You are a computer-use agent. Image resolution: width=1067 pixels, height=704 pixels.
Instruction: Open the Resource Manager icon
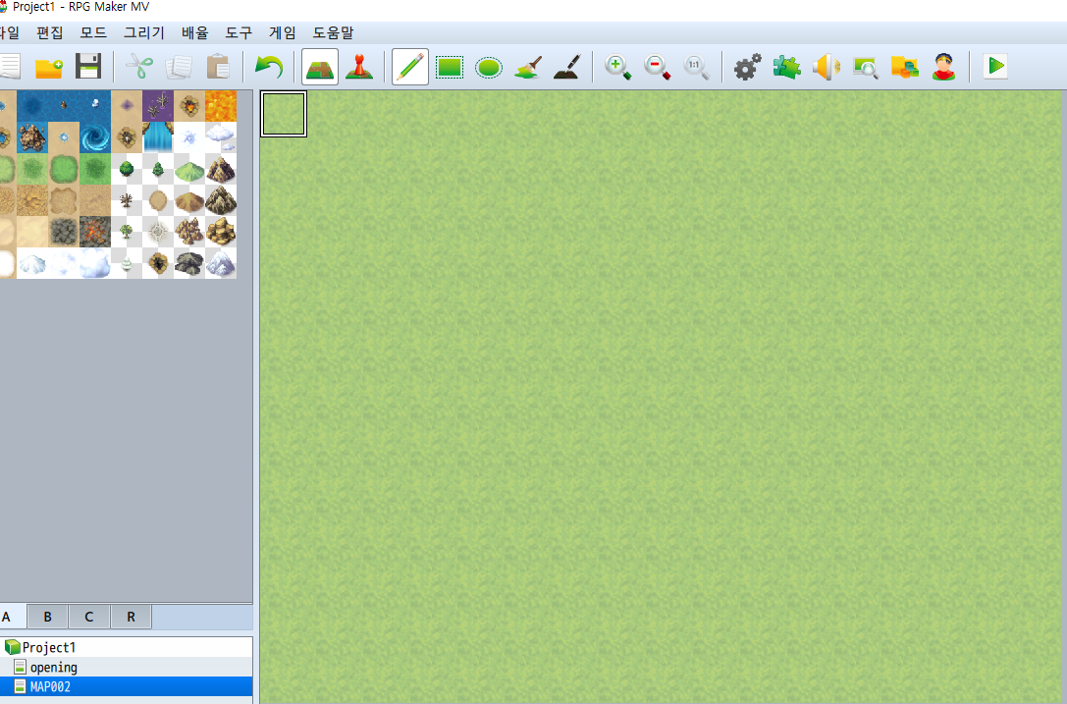[x=904, y=67]
